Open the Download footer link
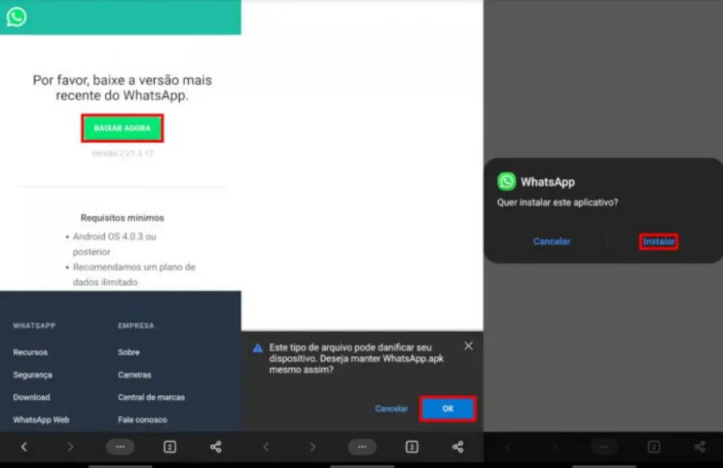723x468 pixels. coord(31,397)
